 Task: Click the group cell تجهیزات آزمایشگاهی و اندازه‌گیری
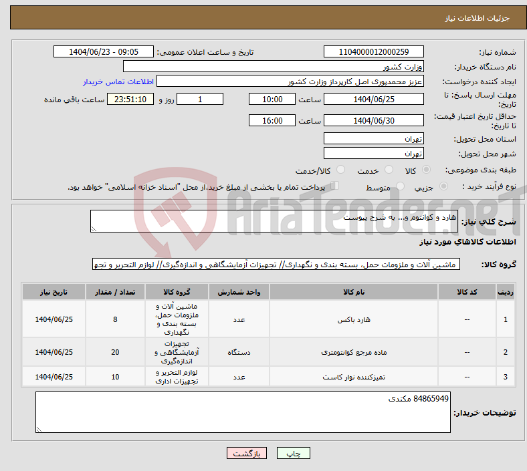177,352
